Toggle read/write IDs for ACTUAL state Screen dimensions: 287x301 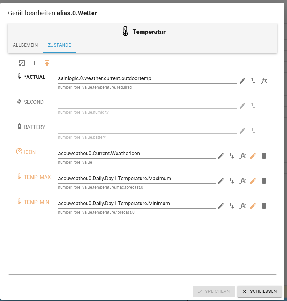[253, 81]
